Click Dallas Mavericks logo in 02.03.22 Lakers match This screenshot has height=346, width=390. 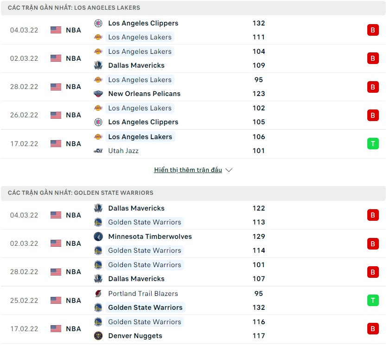coord(98,65)
